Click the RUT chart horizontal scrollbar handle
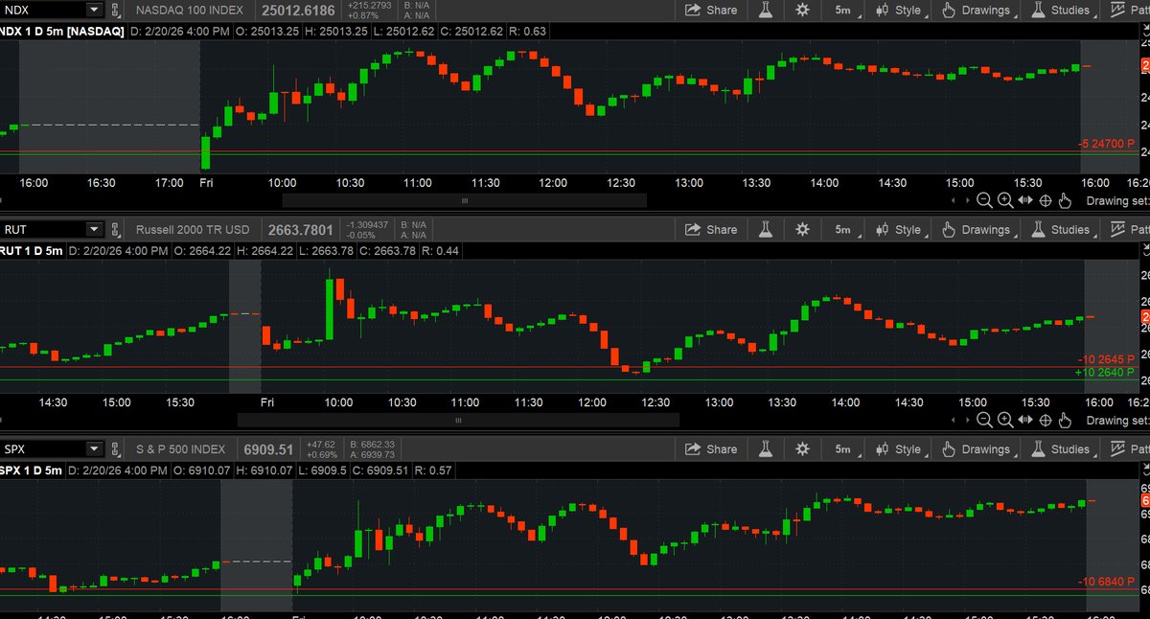Image resolution: width=1150 pixels, height=619 pixels. pos(458,420)
